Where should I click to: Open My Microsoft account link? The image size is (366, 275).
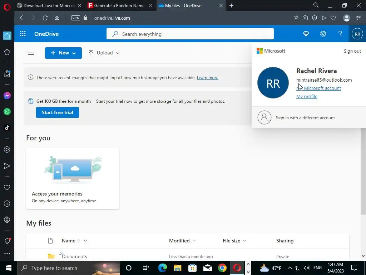[x=318, y=88]
